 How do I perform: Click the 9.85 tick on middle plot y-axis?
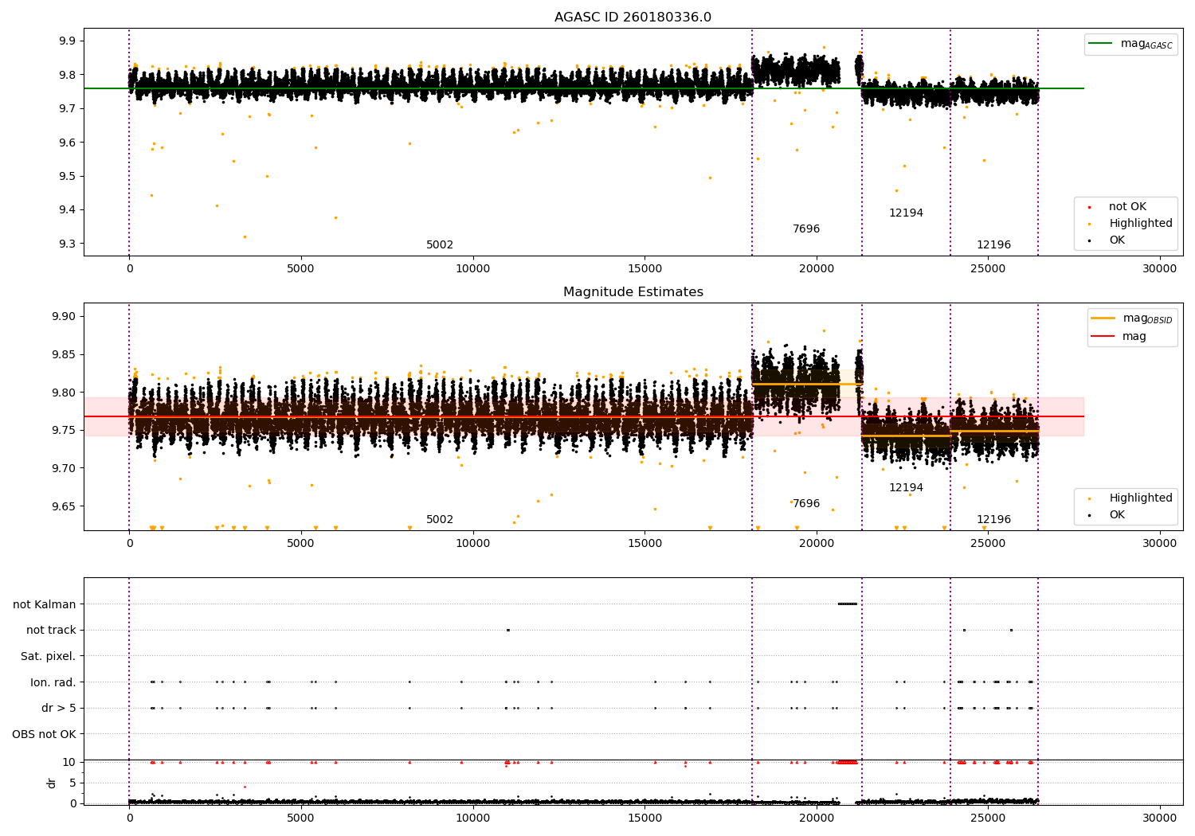tap(65, 354)
